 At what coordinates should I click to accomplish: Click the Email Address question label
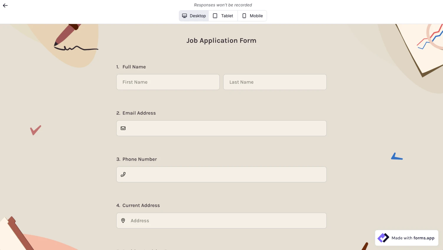click(x=139, y=113)
